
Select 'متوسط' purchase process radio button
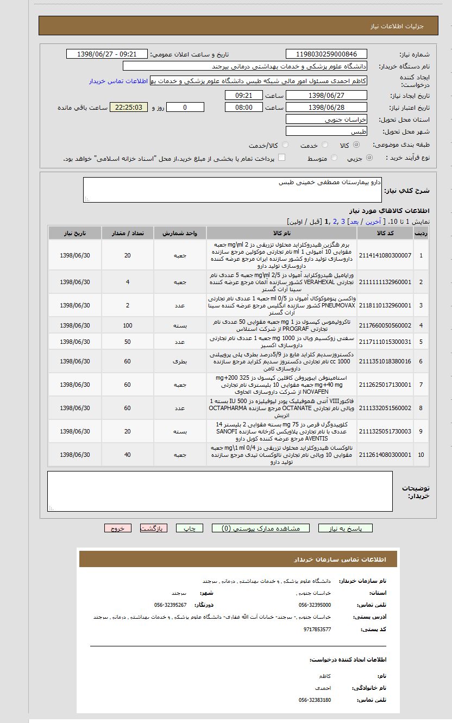coord(334,158)
